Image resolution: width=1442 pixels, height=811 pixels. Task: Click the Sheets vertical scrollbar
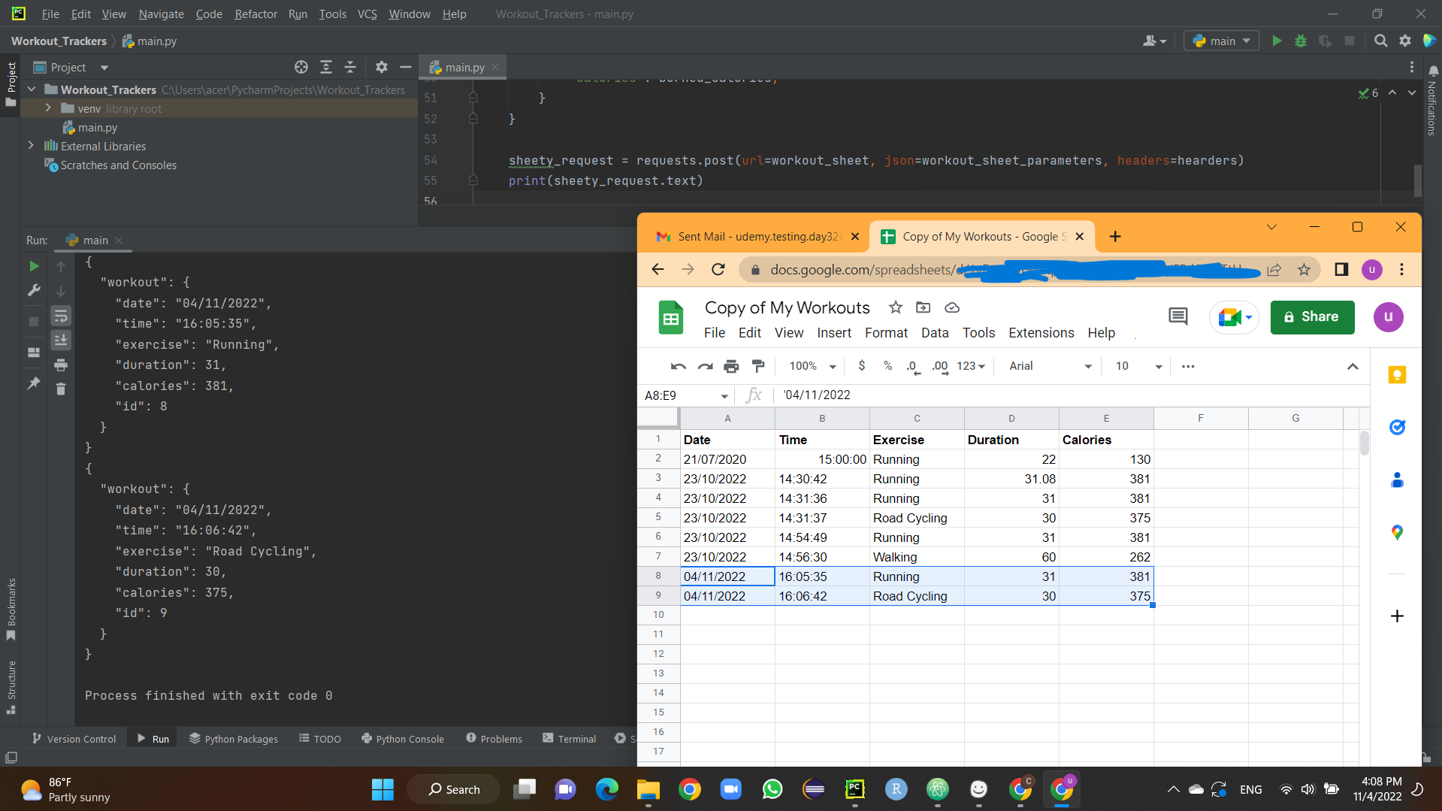point(1364,443)
